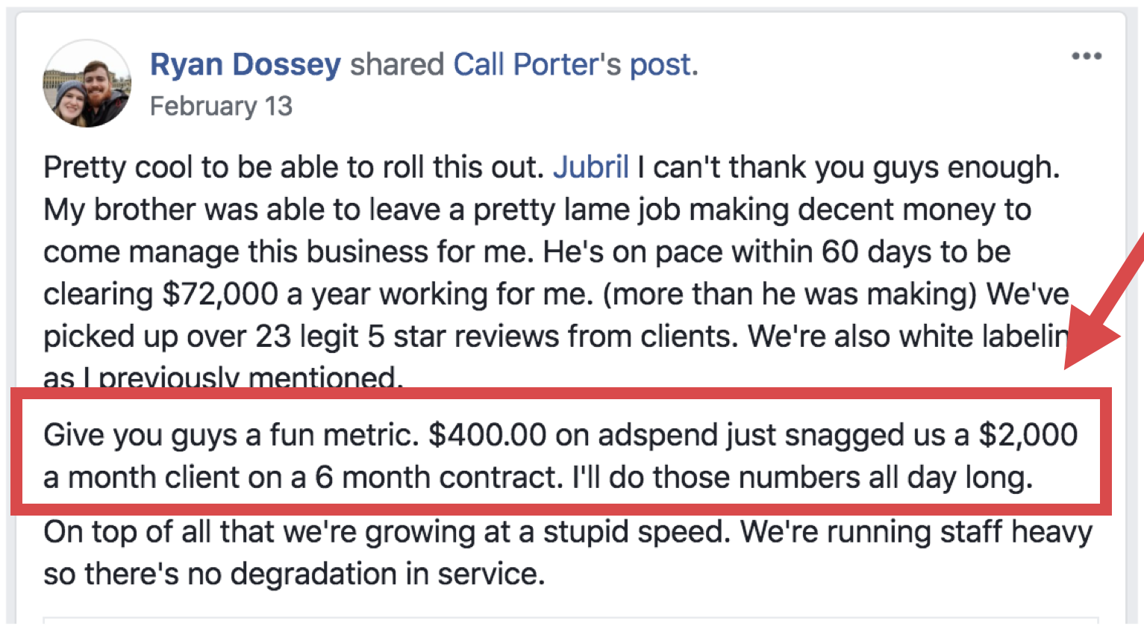Open the February 13 timestamp link
Image resolution: width=1144 pixels, height=629 pixels.
[222, 106]
